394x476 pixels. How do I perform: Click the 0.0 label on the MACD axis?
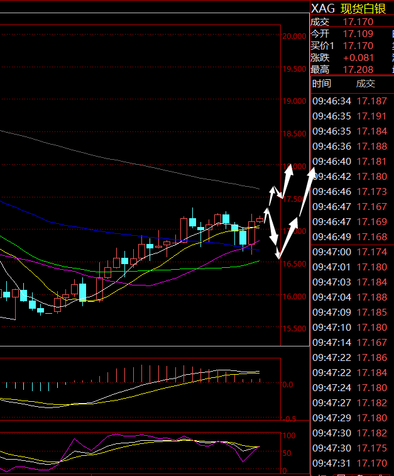tap(288, 385)
